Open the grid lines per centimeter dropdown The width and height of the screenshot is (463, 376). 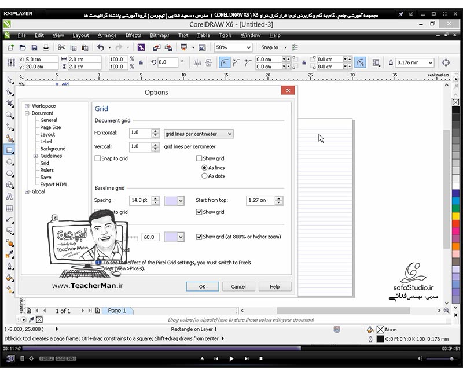[x=199, y=134]
